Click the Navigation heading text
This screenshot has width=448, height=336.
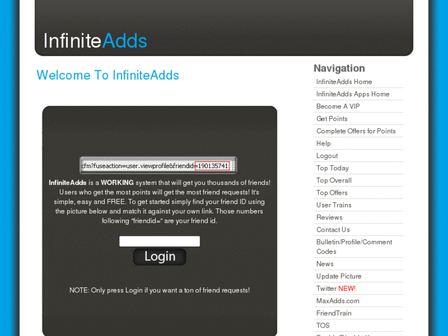(339, 68)
